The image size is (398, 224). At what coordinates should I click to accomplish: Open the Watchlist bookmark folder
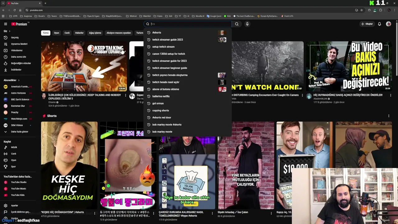pyautogui.click(x=146, y=16)
